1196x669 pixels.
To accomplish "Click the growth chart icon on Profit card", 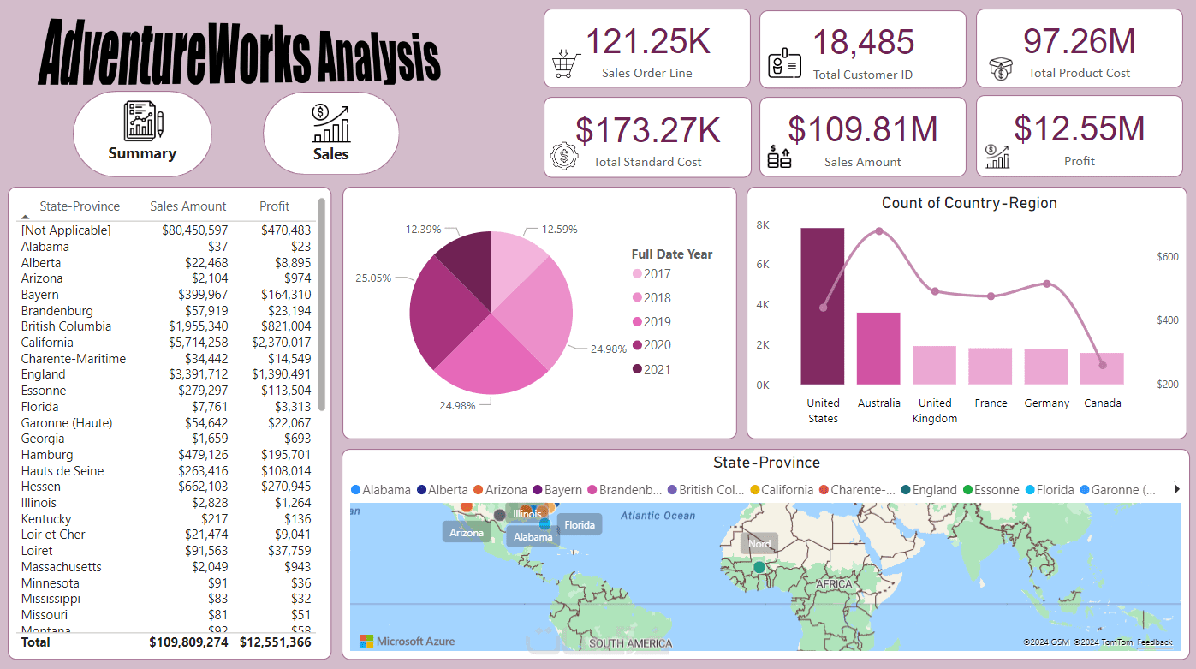I will tap(997, 156).
